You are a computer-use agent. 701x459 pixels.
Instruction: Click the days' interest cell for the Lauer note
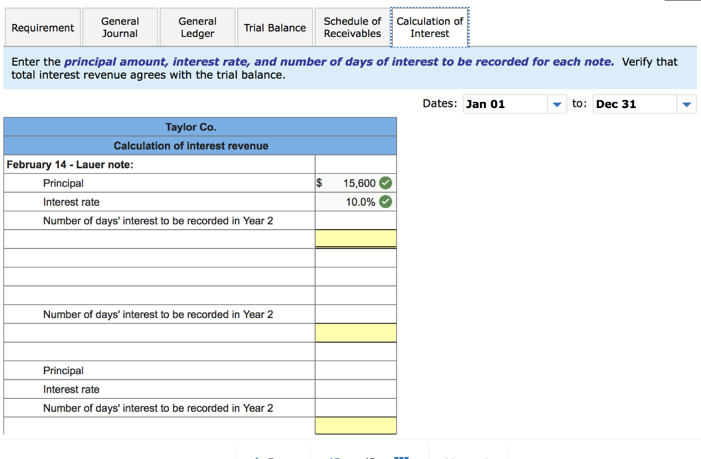pos(355,220)
